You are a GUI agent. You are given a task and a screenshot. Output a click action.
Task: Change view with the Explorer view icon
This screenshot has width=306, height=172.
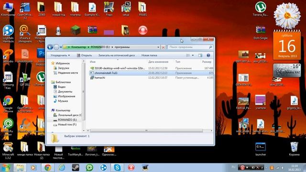(x=188, y=55)
